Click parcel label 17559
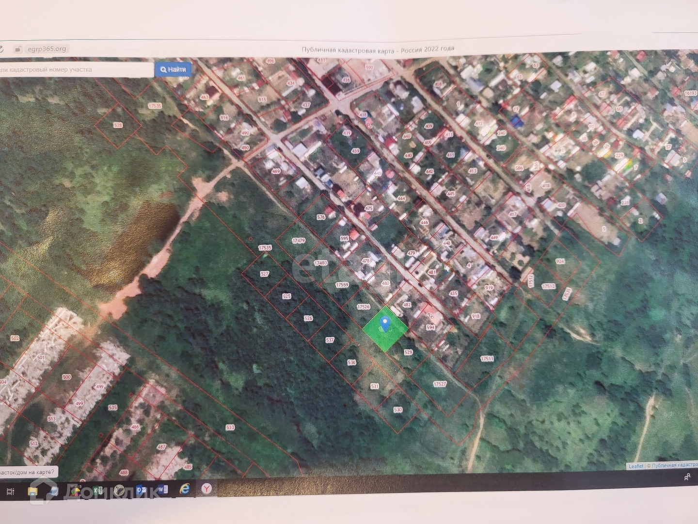698x524 pixels. [342, 285]
